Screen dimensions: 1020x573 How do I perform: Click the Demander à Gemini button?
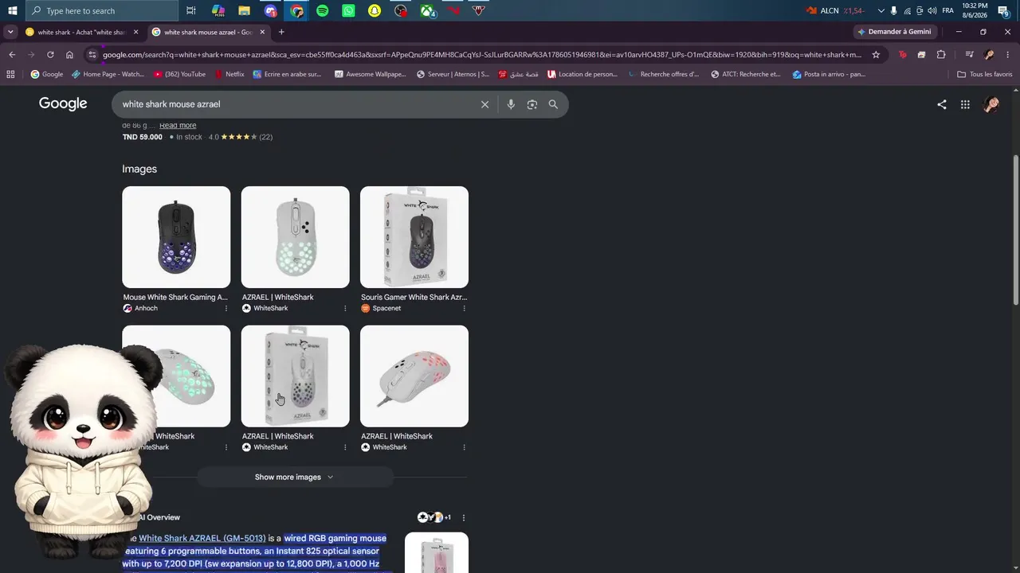(894, 32)
